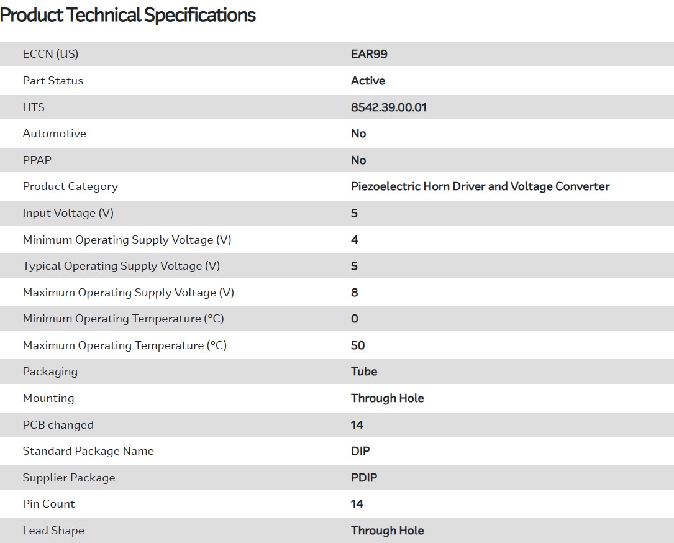Select the DIP standard package value

coord(360,451)
